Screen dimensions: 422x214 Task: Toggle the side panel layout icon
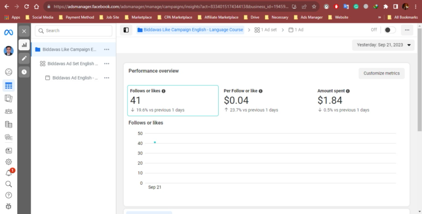(126, 30)
